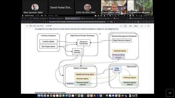Click the Wi-Fi status icon
Screen dimensions: 175x98
(x=136, y=16)
